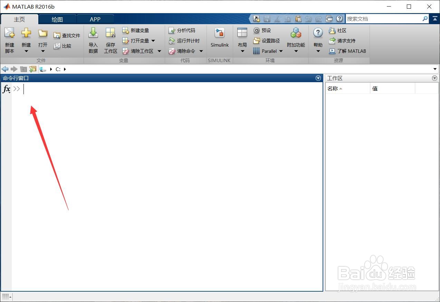Go forward with the gray right arrow
440x302 pixels.
pos(14,69)
